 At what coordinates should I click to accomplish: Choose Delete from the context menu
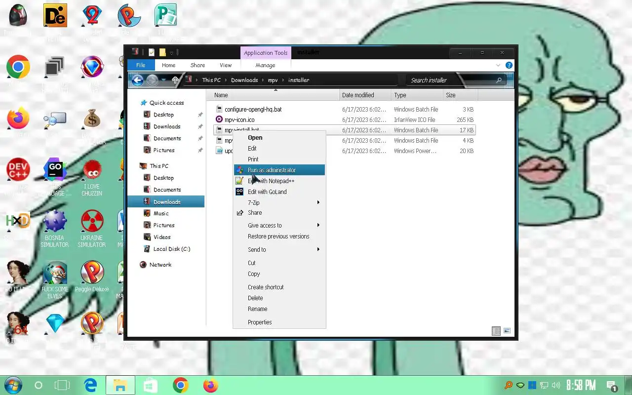tap(279, 298)
